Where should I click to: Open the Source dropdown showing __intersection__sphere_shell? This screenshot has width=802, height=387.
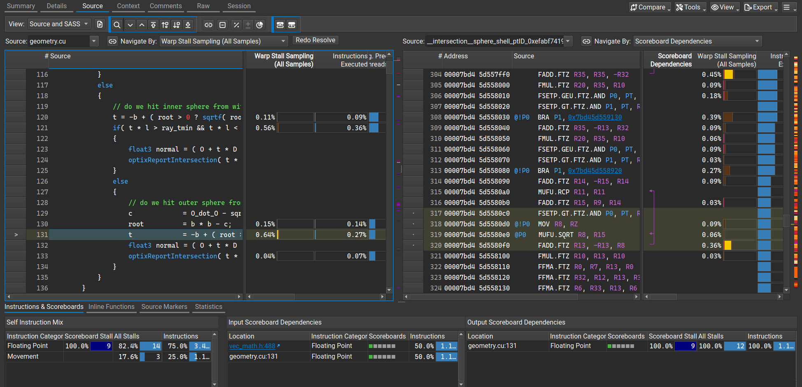click(499, 41)
